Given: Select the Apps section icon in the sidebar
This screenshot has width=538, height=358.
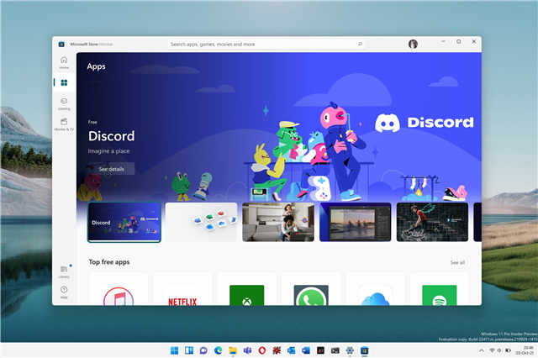Looking at the screenshot, I should click(x=64, y=82).
